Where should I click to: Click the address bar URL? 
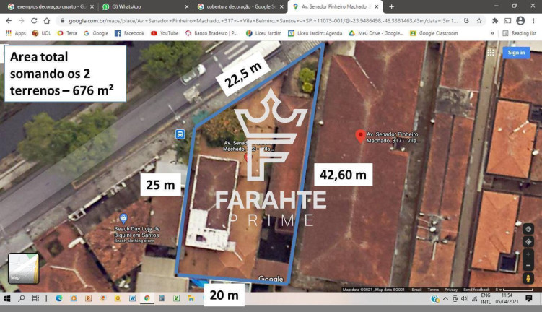(263, 21)
